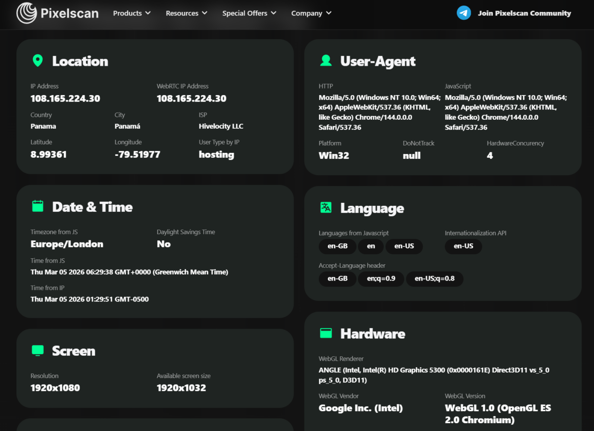The height and width of the screenshot is (431, 594).
Task: Click the User-Agent person icon
Action: click(326, 61)
